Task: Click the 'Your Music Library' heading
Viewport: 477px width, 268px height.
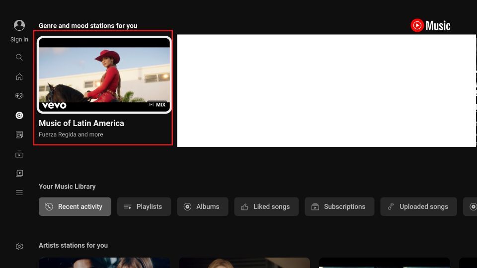Action: point(67,187)
